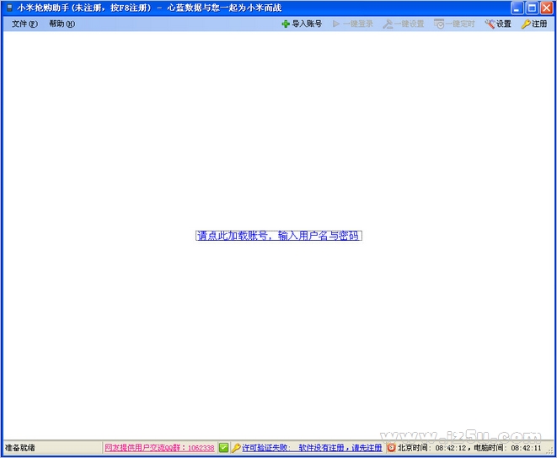Click the 准备就绪 status text
Viewport: 557px width, 458px height.
coord(20,448)
